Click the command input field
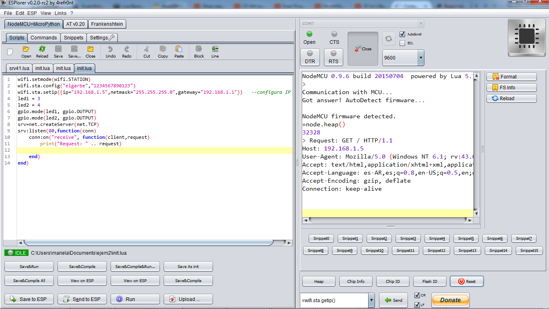 click(334, 301)
